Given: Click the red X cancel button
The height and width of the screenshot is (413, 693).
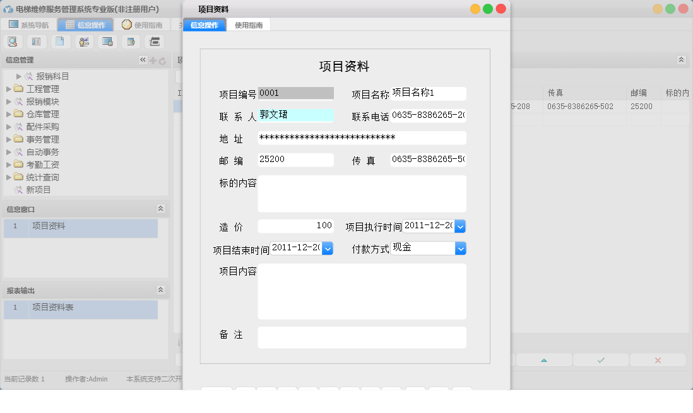Looking at the screenshot, I should (x=658, y=360).
